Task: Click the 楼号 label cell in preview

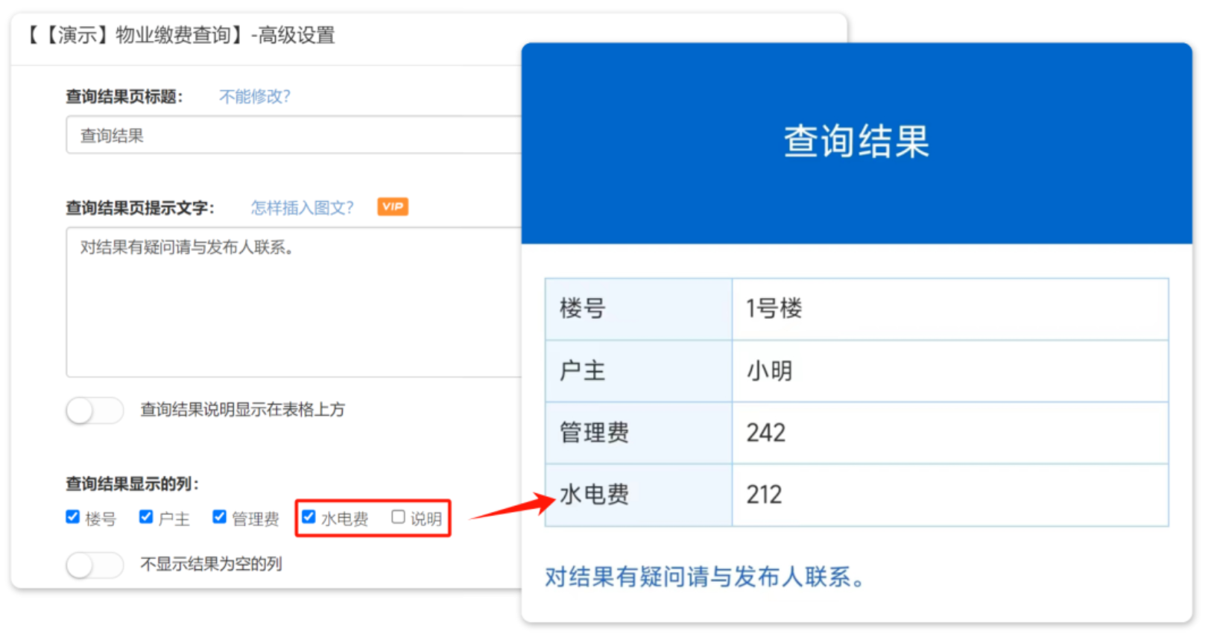Action: 639,309
